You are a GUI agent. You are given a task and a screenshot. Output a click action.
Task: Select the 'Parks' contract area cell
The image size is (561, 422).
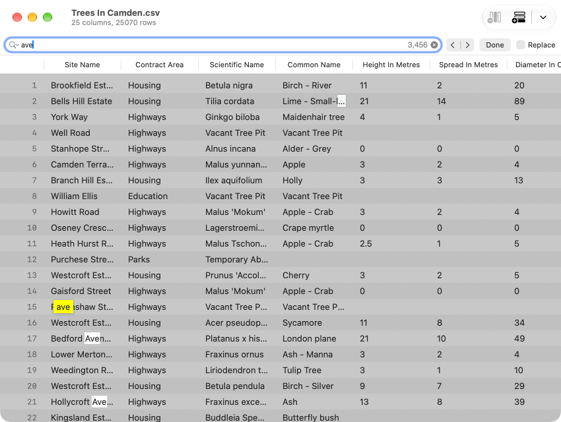(139, 259)
